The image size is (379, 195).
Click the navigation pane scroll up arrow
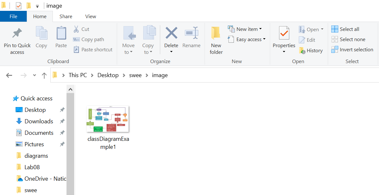(70, 90)
